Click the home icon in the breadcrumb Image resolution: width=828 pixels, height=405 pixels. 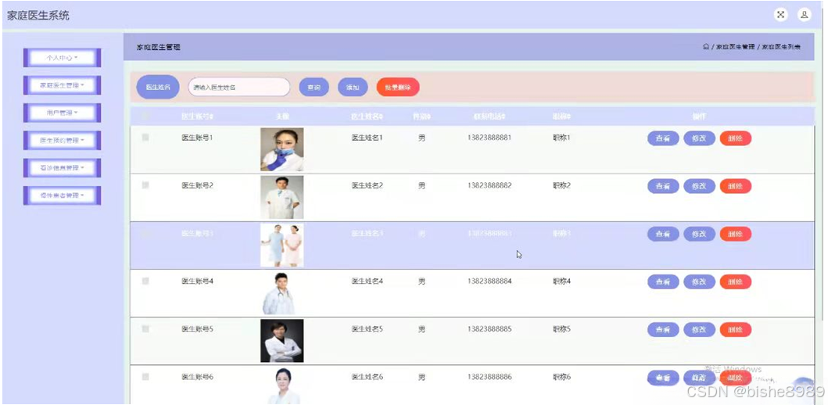706,47
